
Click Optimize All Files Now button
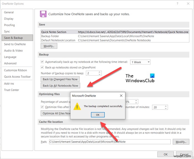55,113
